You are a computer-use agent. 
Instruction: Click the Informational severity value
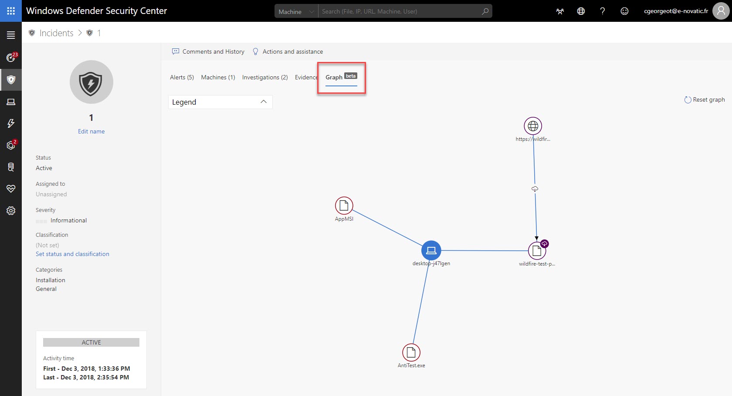click(x=68, y=220)
